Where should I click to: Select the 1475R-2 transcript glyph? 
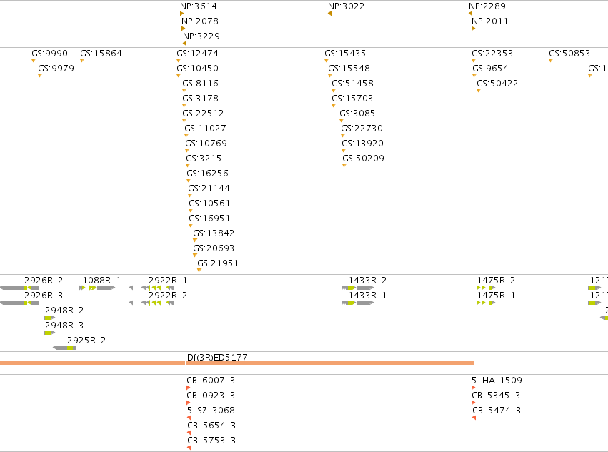tap(486, 288)
